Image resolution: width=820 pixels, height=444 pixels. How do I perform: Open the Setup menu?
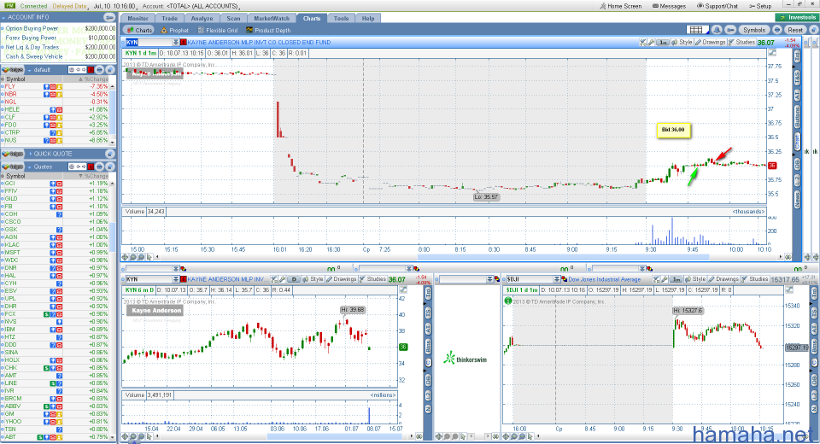(x=760, y=6)
